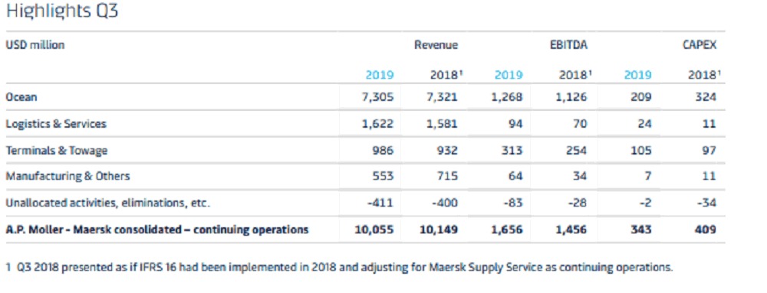Select the Terminals & Towage row label
Viewport: 767px width, 293px height.
tap(56, 151)
